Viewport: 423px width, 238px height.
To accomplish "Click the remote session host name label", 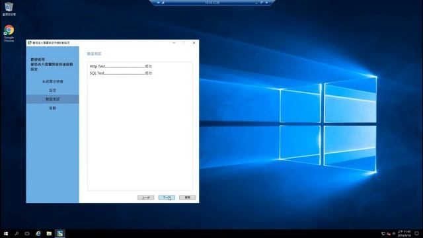I will (212, 3).
